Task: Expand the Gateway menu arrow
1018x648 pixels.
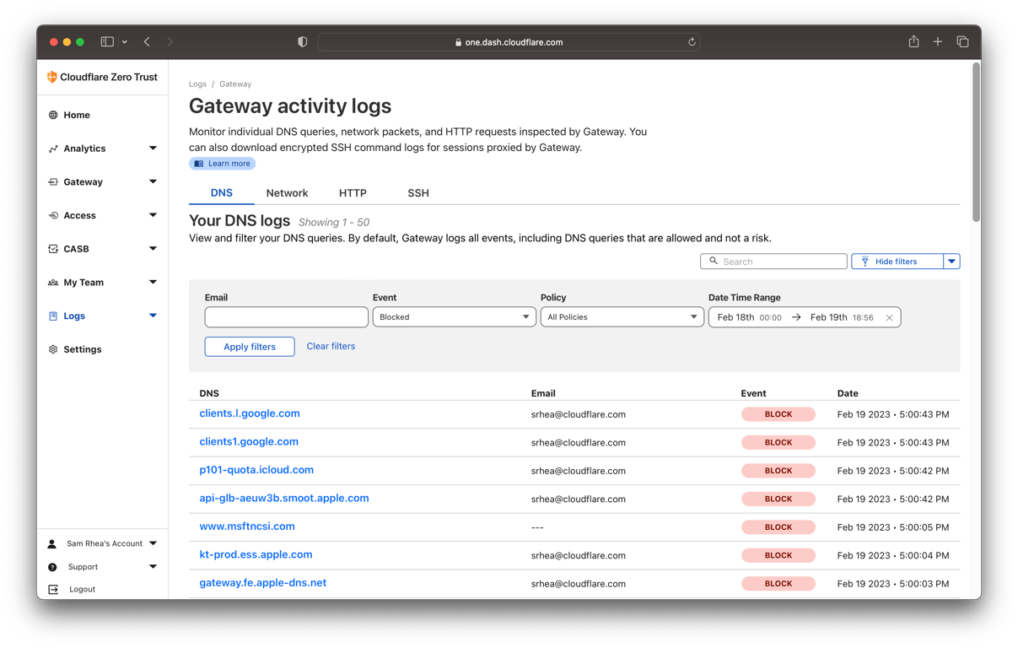Action: 153,182
